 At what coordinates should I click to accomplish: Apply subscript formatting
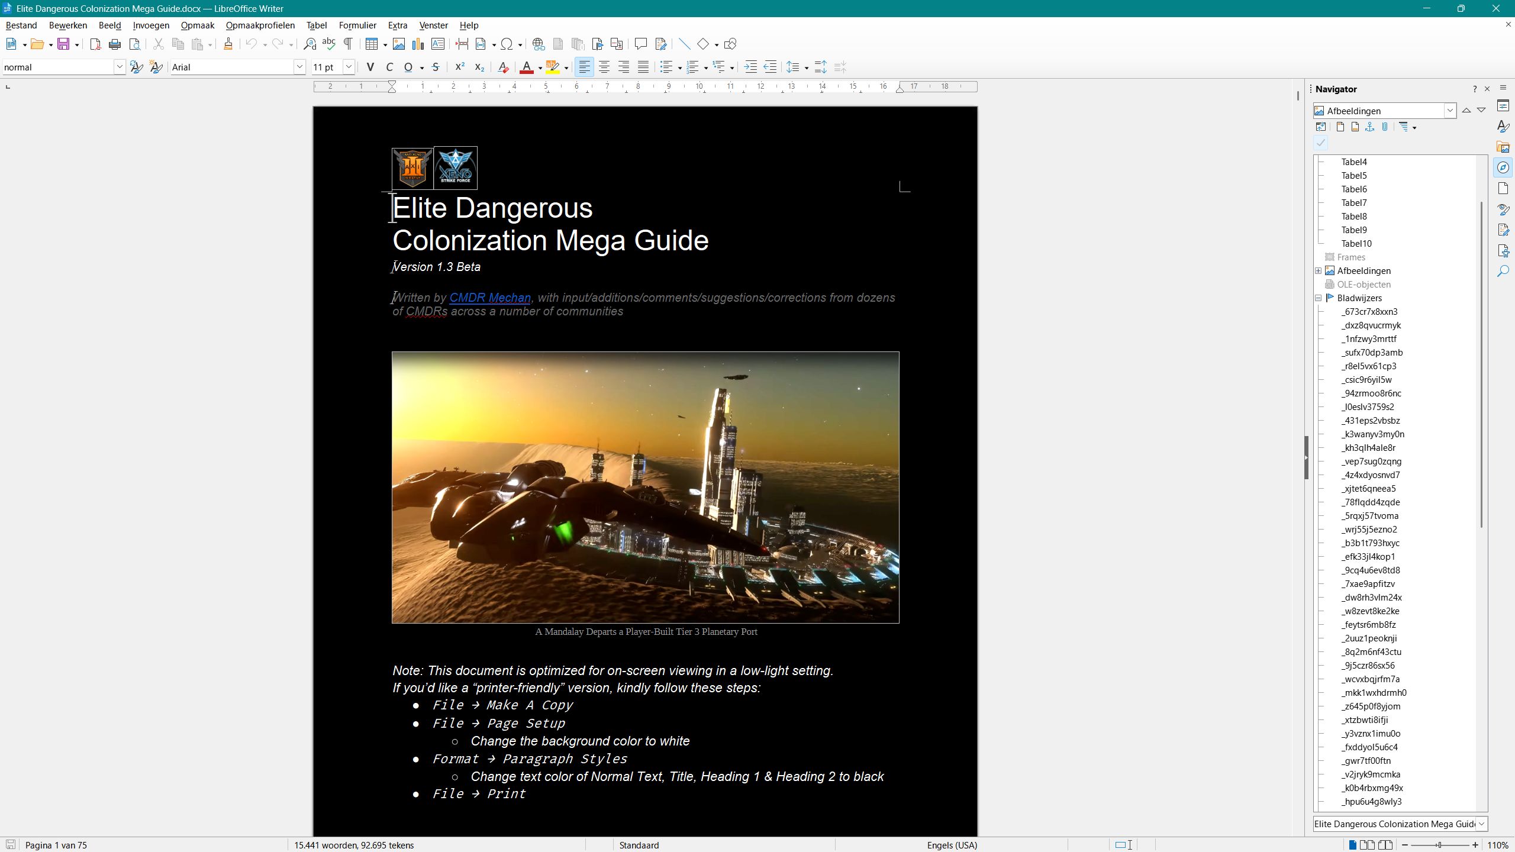[x=479, y=67]
